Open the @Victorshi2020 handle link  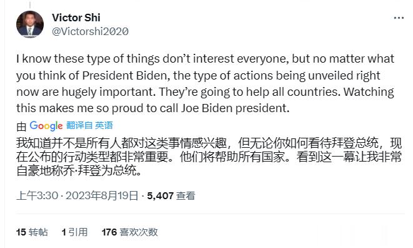[x=90, y=31]
